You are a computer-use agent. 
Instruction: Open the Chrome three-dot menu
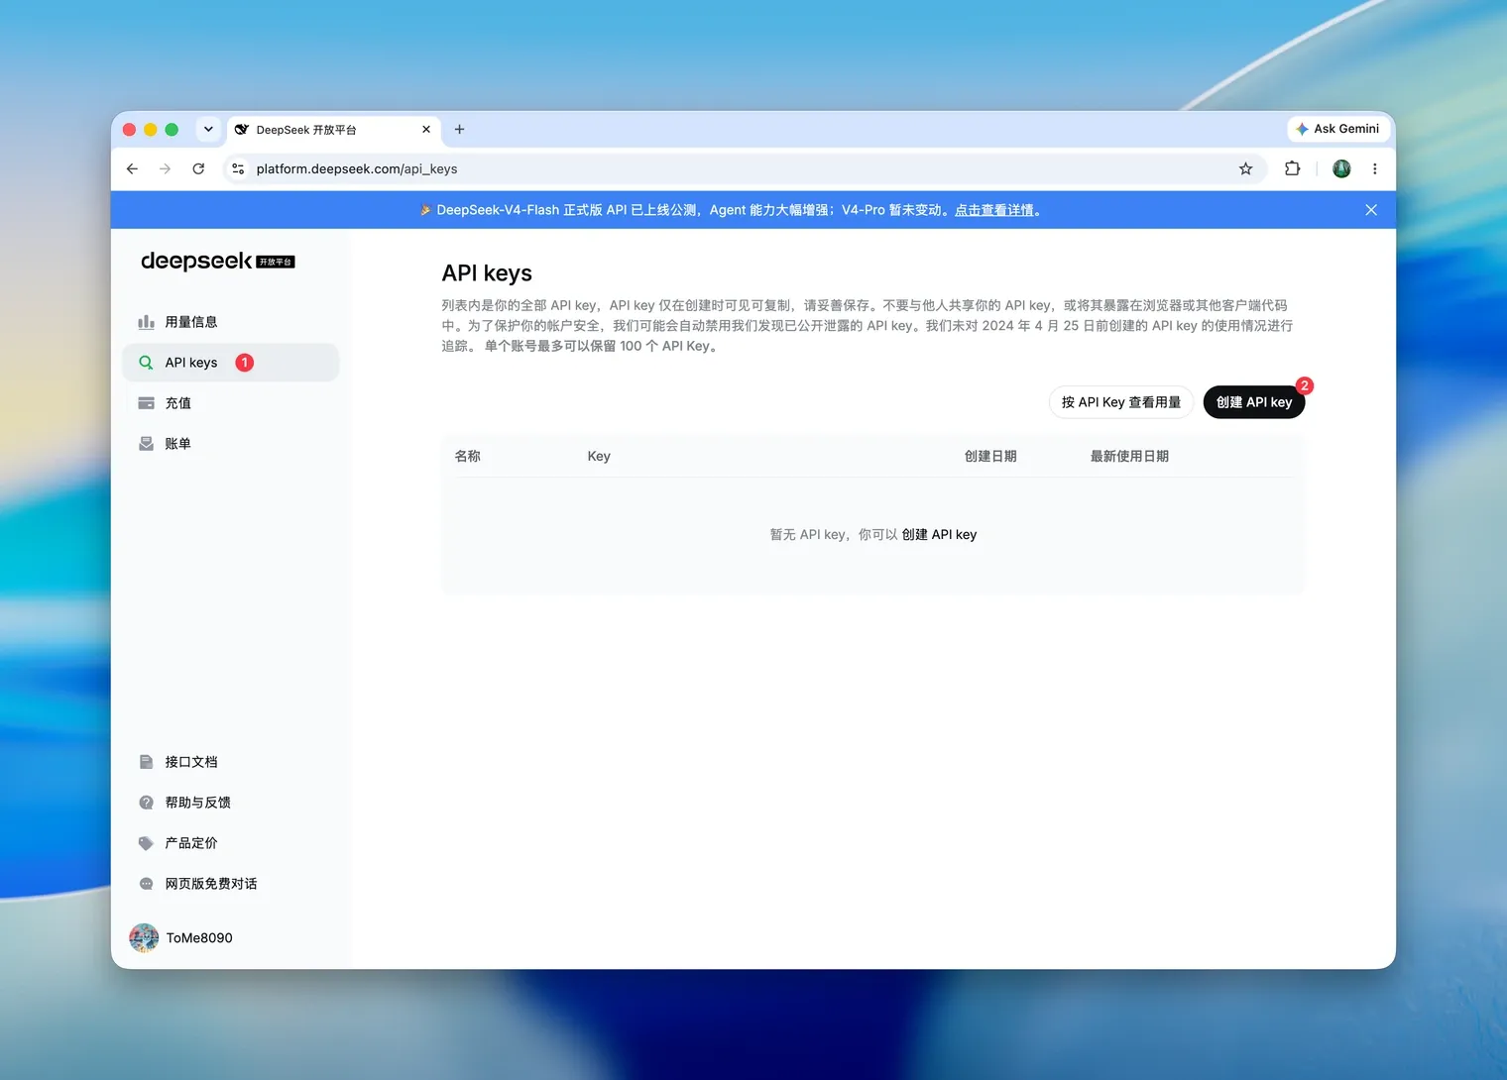point(1374,169)
